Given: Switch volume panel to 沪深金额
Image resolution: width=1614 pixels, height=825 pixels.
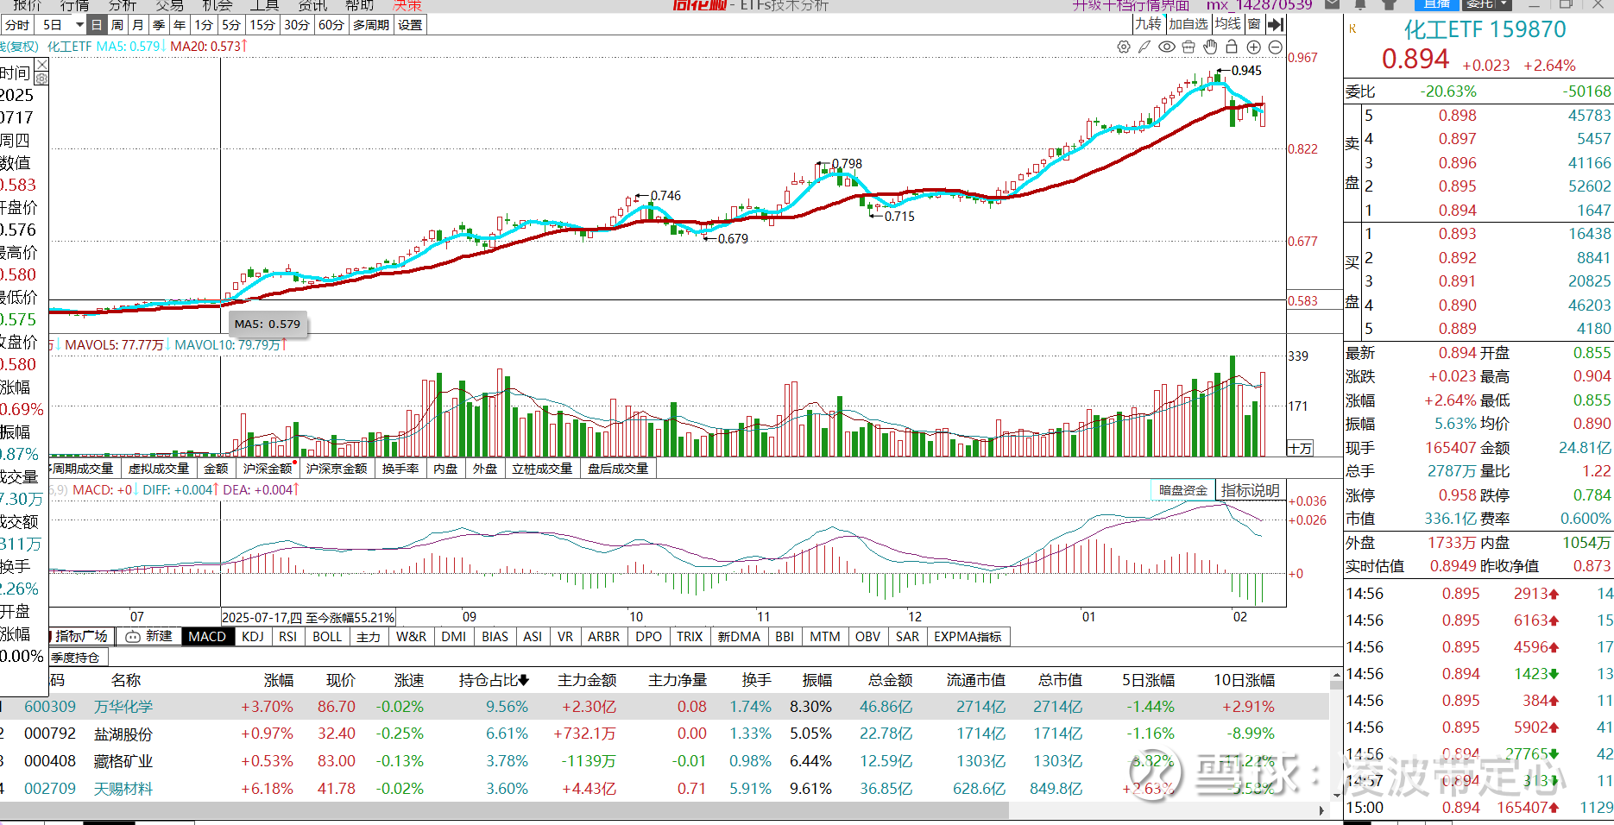Looking at the screenshot, I should pos(268,469).
